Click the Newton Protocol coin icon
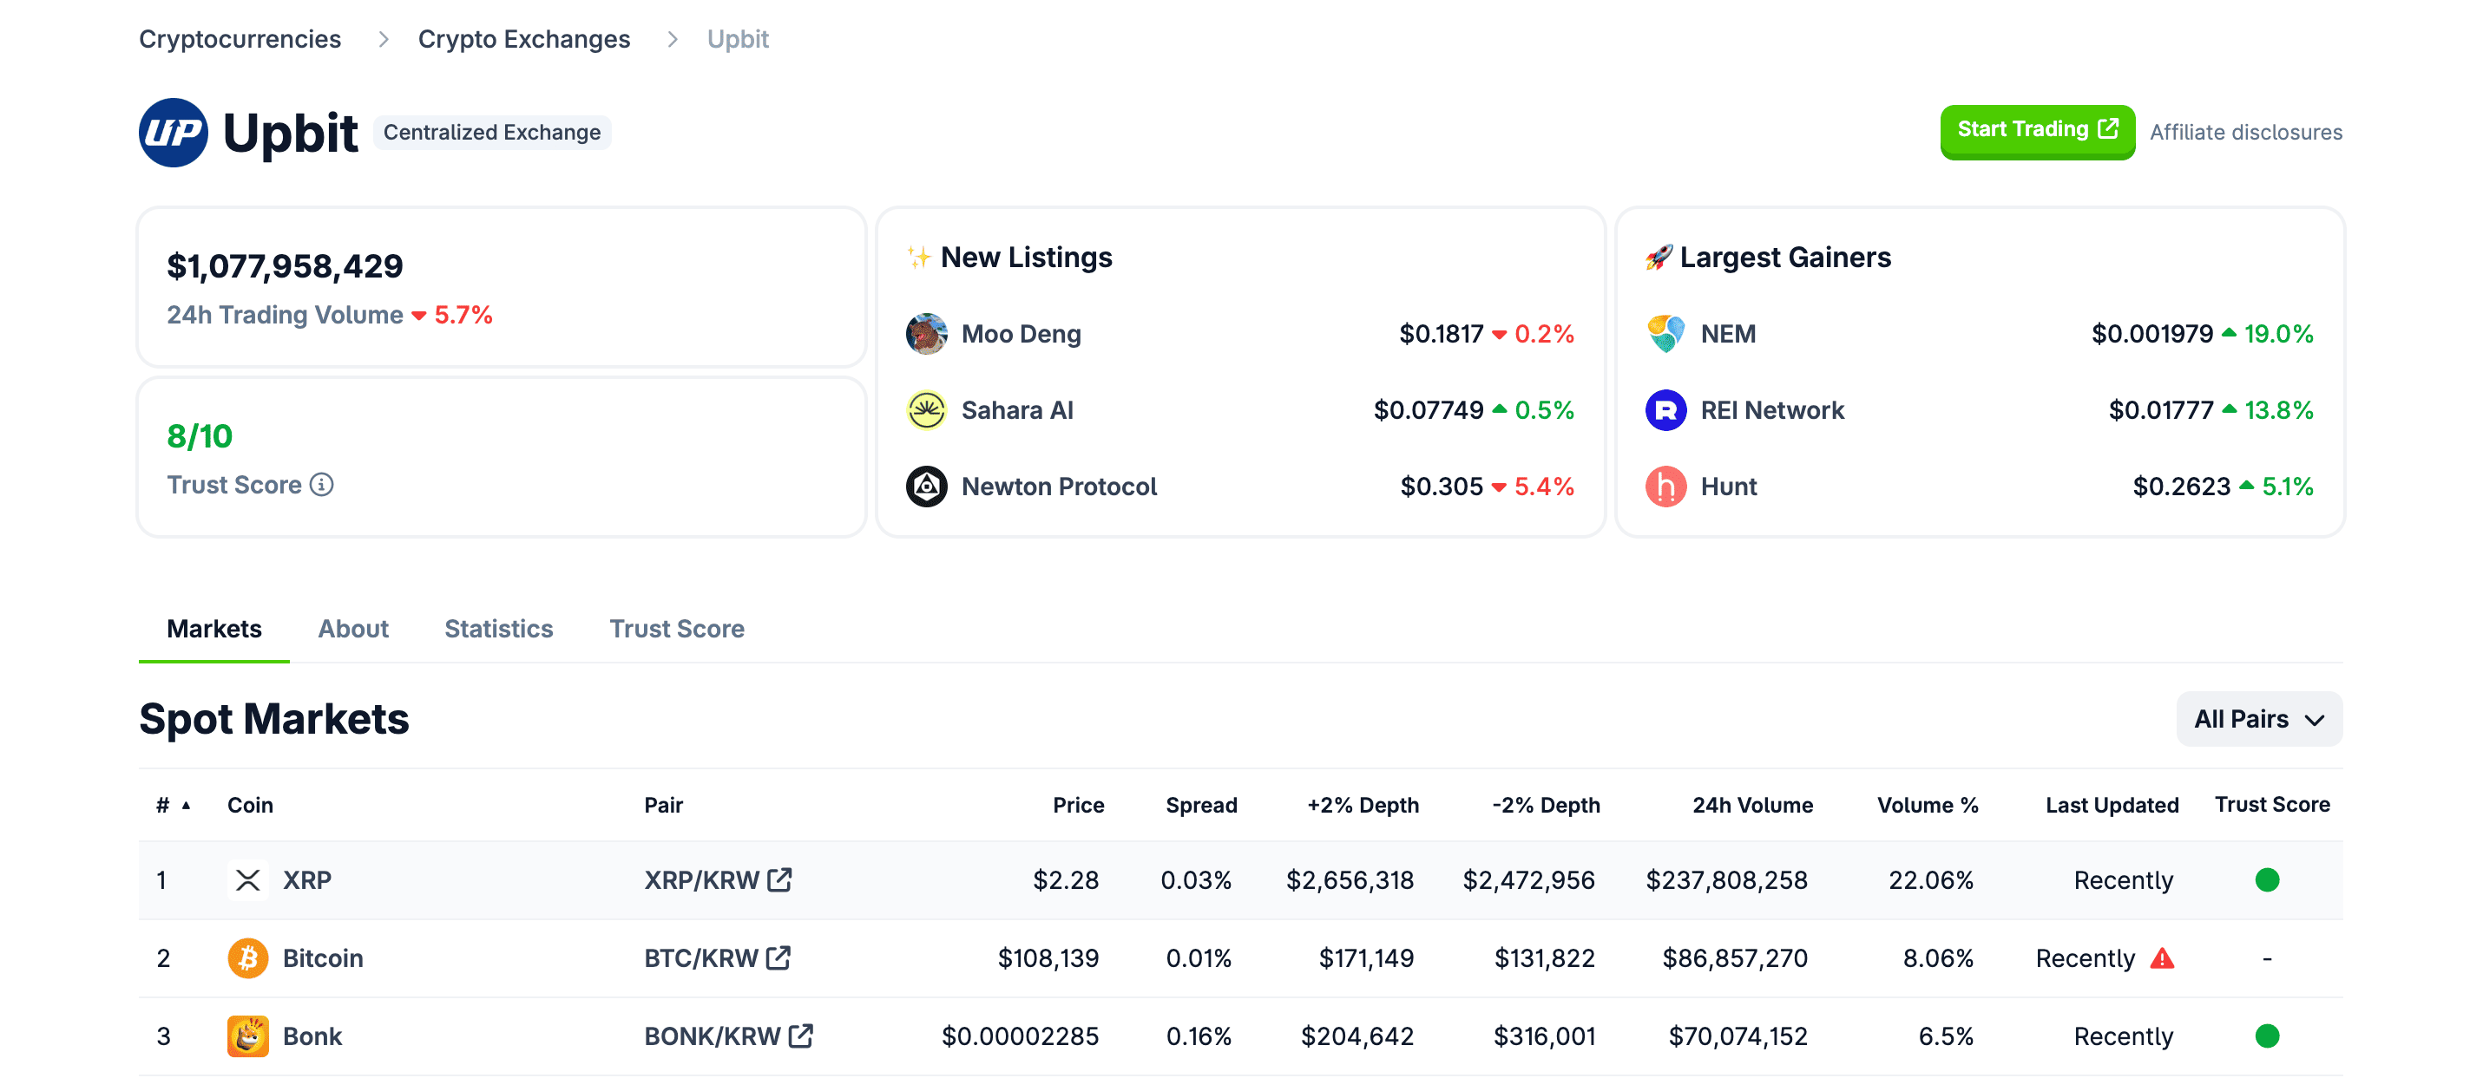This screenshot has width=2470, height=1078. [x=926, y=487]
